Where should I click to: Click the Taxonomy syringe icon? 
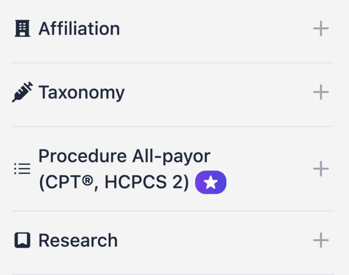(x=22, y=92)
